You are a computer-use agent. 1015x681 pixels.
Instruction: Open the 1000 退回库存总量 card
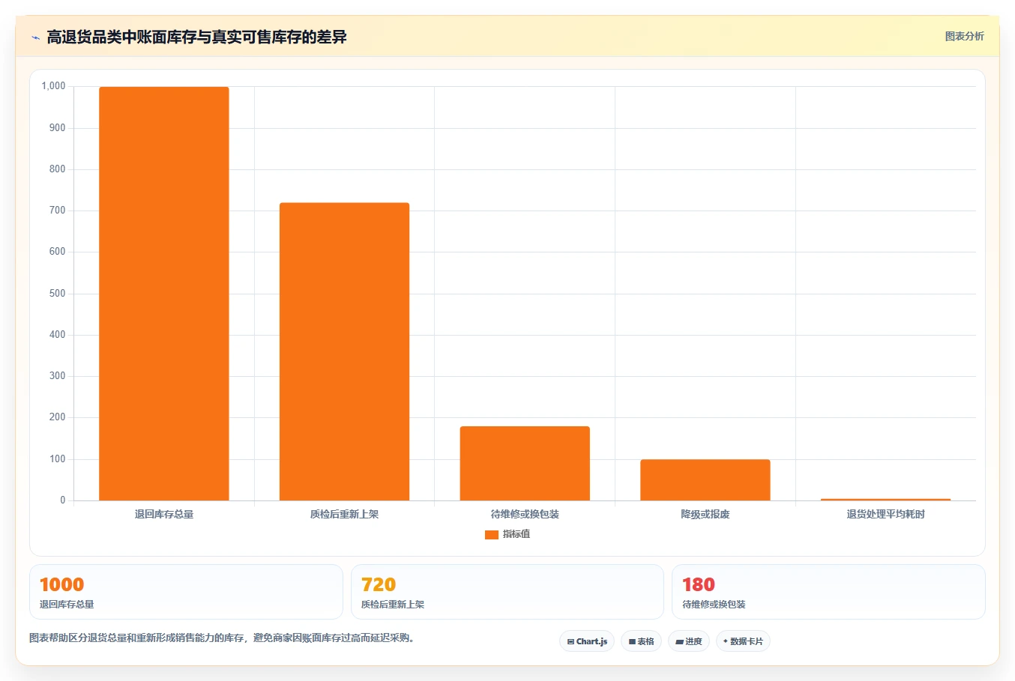(186, 592)
